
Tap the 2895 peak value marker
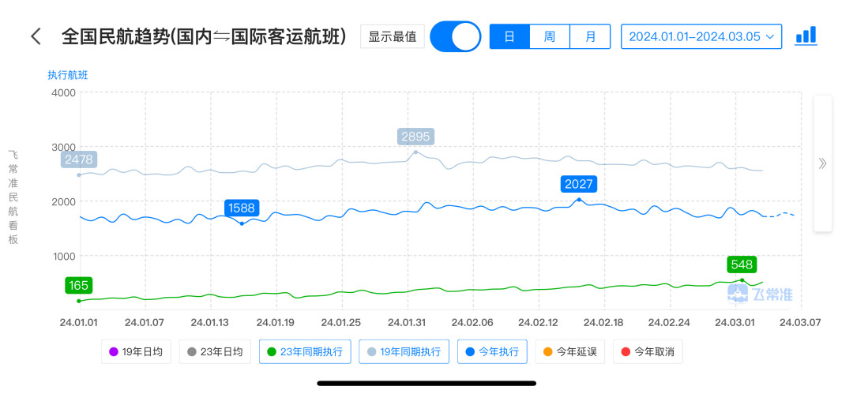(415, 137)
